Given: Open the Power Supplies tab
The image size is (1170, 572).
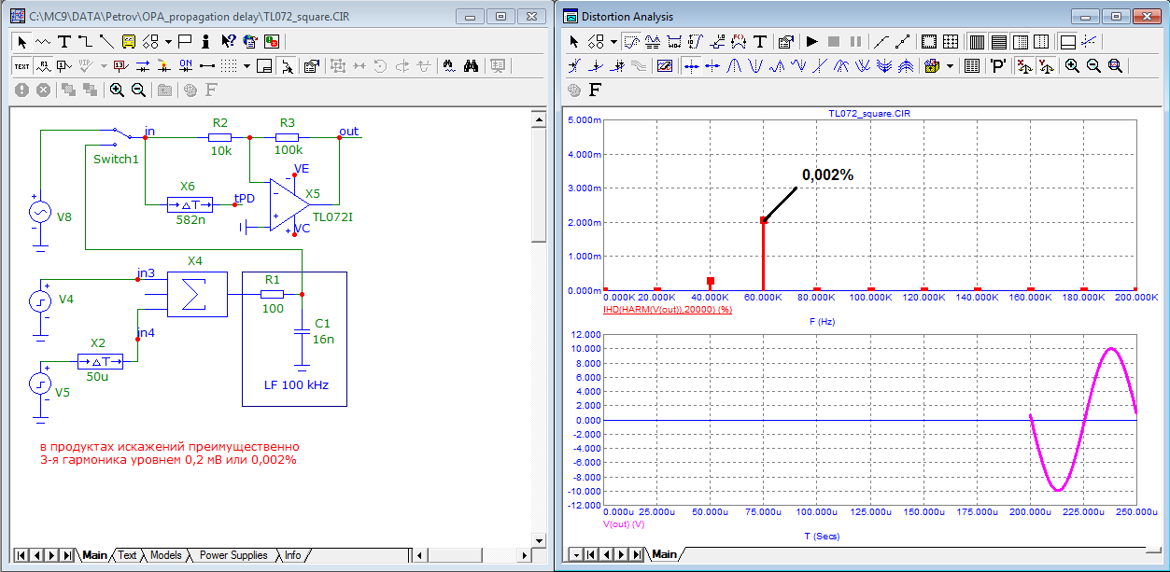Looking at the screenshot, I should click(233, 555).
